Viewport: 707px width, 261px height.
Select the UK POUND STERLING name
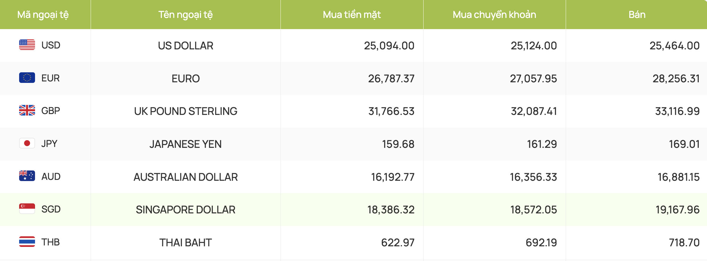click(x=185, y=111)
